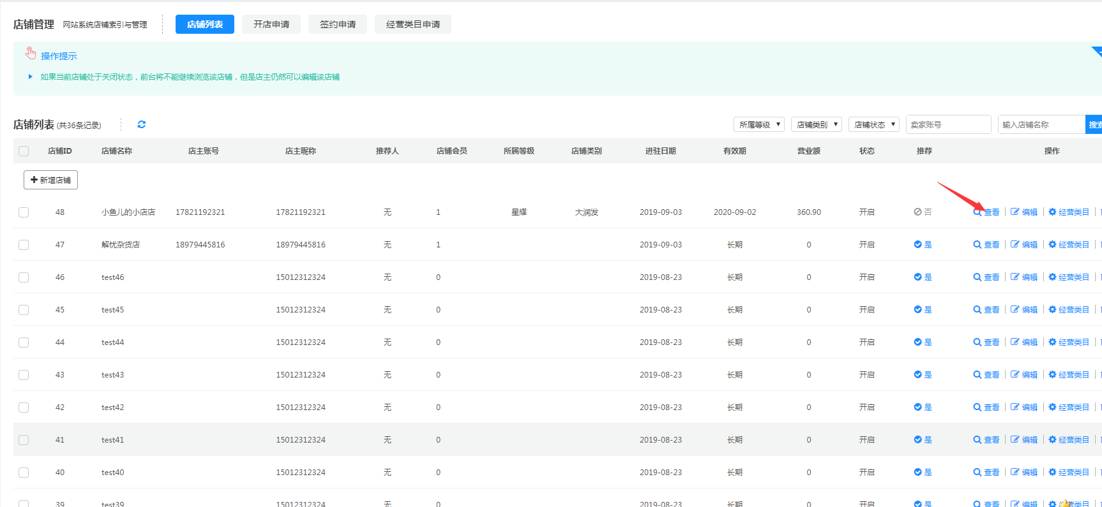Image resolution: width=1102 pixels, height=507 pixels.
Task: Click the 编辑 pencil icon for shop 46
Action: [x=1015, y=277]
